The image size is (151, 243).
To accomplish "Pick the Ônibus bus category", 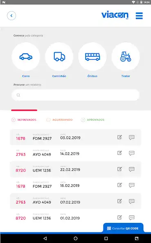I will (x=92, y=57).
